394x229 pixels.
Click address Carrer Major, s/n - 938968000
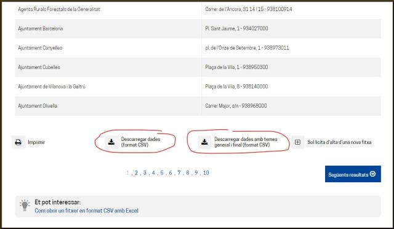236,106
